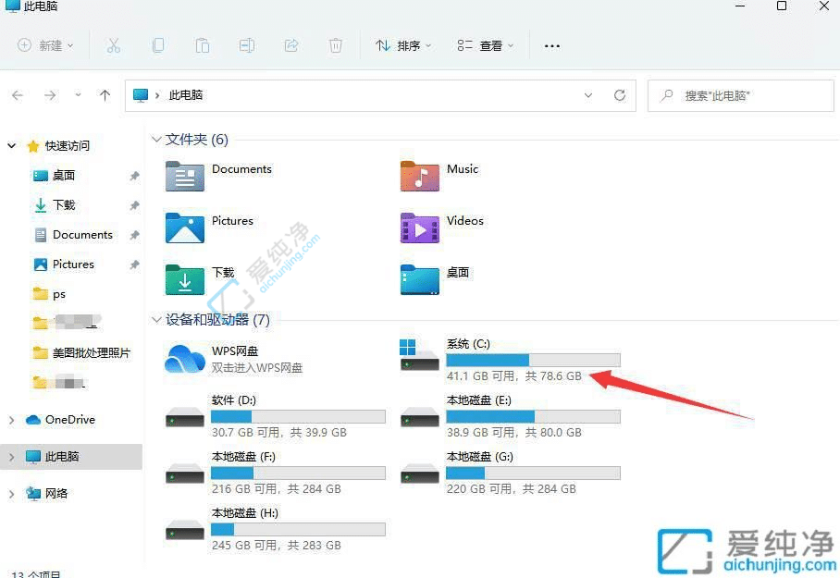840x578 pixels.
Task: Collapse the 设备和驱动器 (7) section
Action: [156, 319]
